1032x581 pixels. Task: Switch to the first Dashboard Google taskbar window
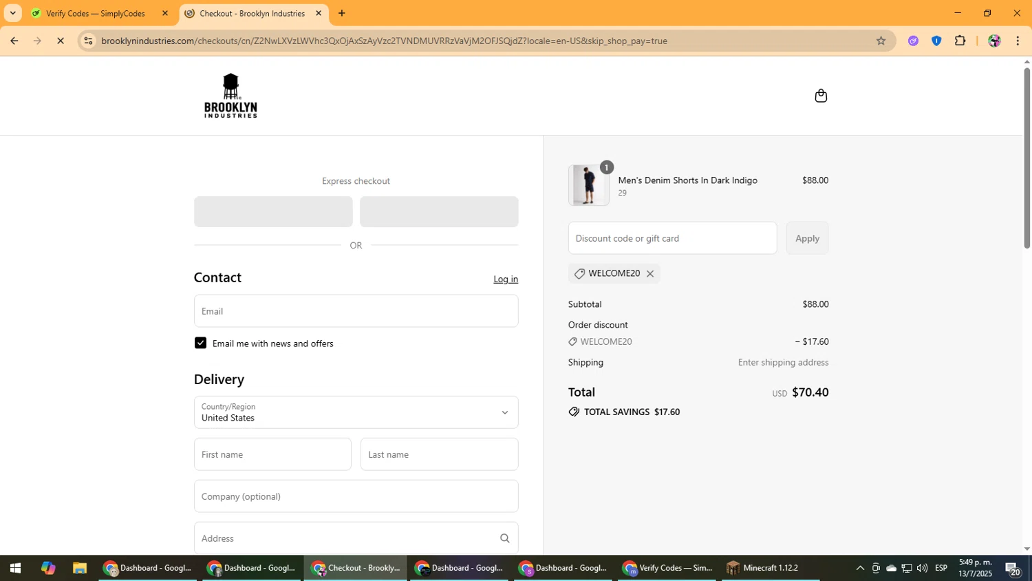[149, 568]
